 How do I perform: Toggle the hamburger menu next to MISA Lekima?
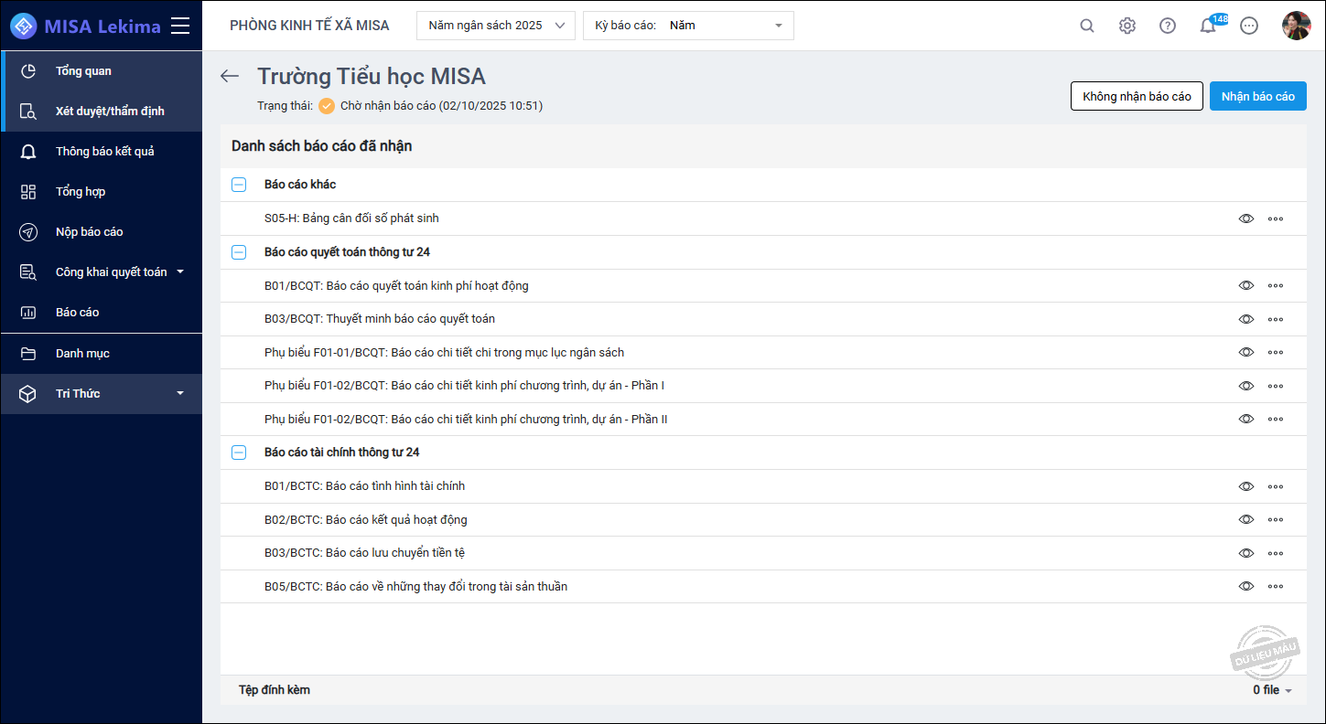click(180, 26)
